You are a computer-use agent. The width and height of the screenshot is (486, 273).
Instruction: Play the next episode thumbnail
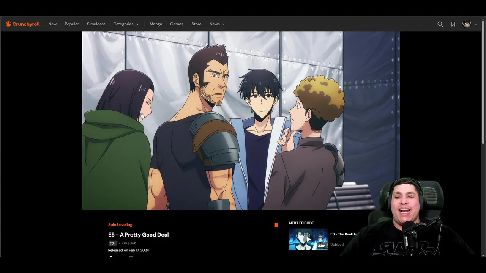[308, 239]
